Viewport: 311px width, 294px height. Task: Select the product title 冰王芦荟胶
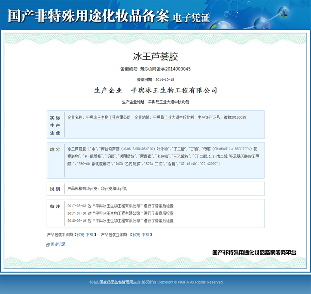coord(155,57)
